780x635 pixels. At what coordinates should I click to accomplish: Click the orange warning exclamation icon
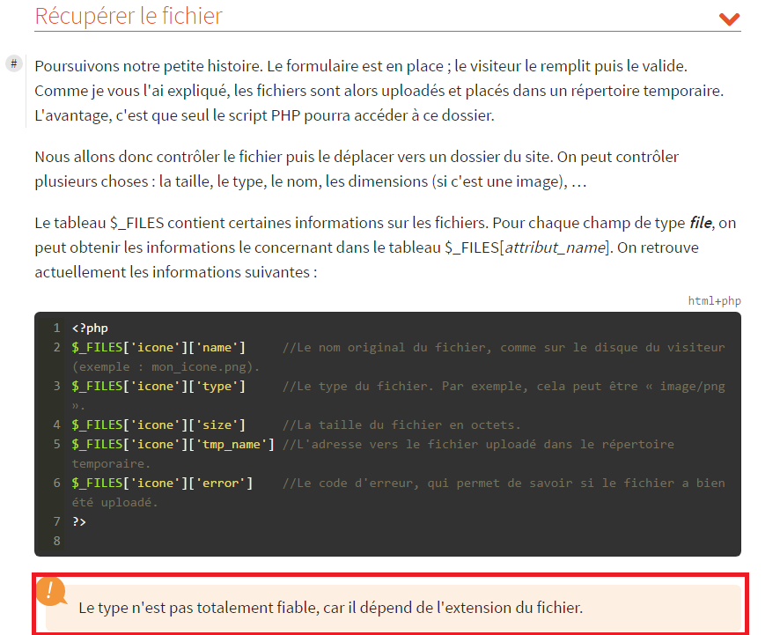click(x=53, y=592)
